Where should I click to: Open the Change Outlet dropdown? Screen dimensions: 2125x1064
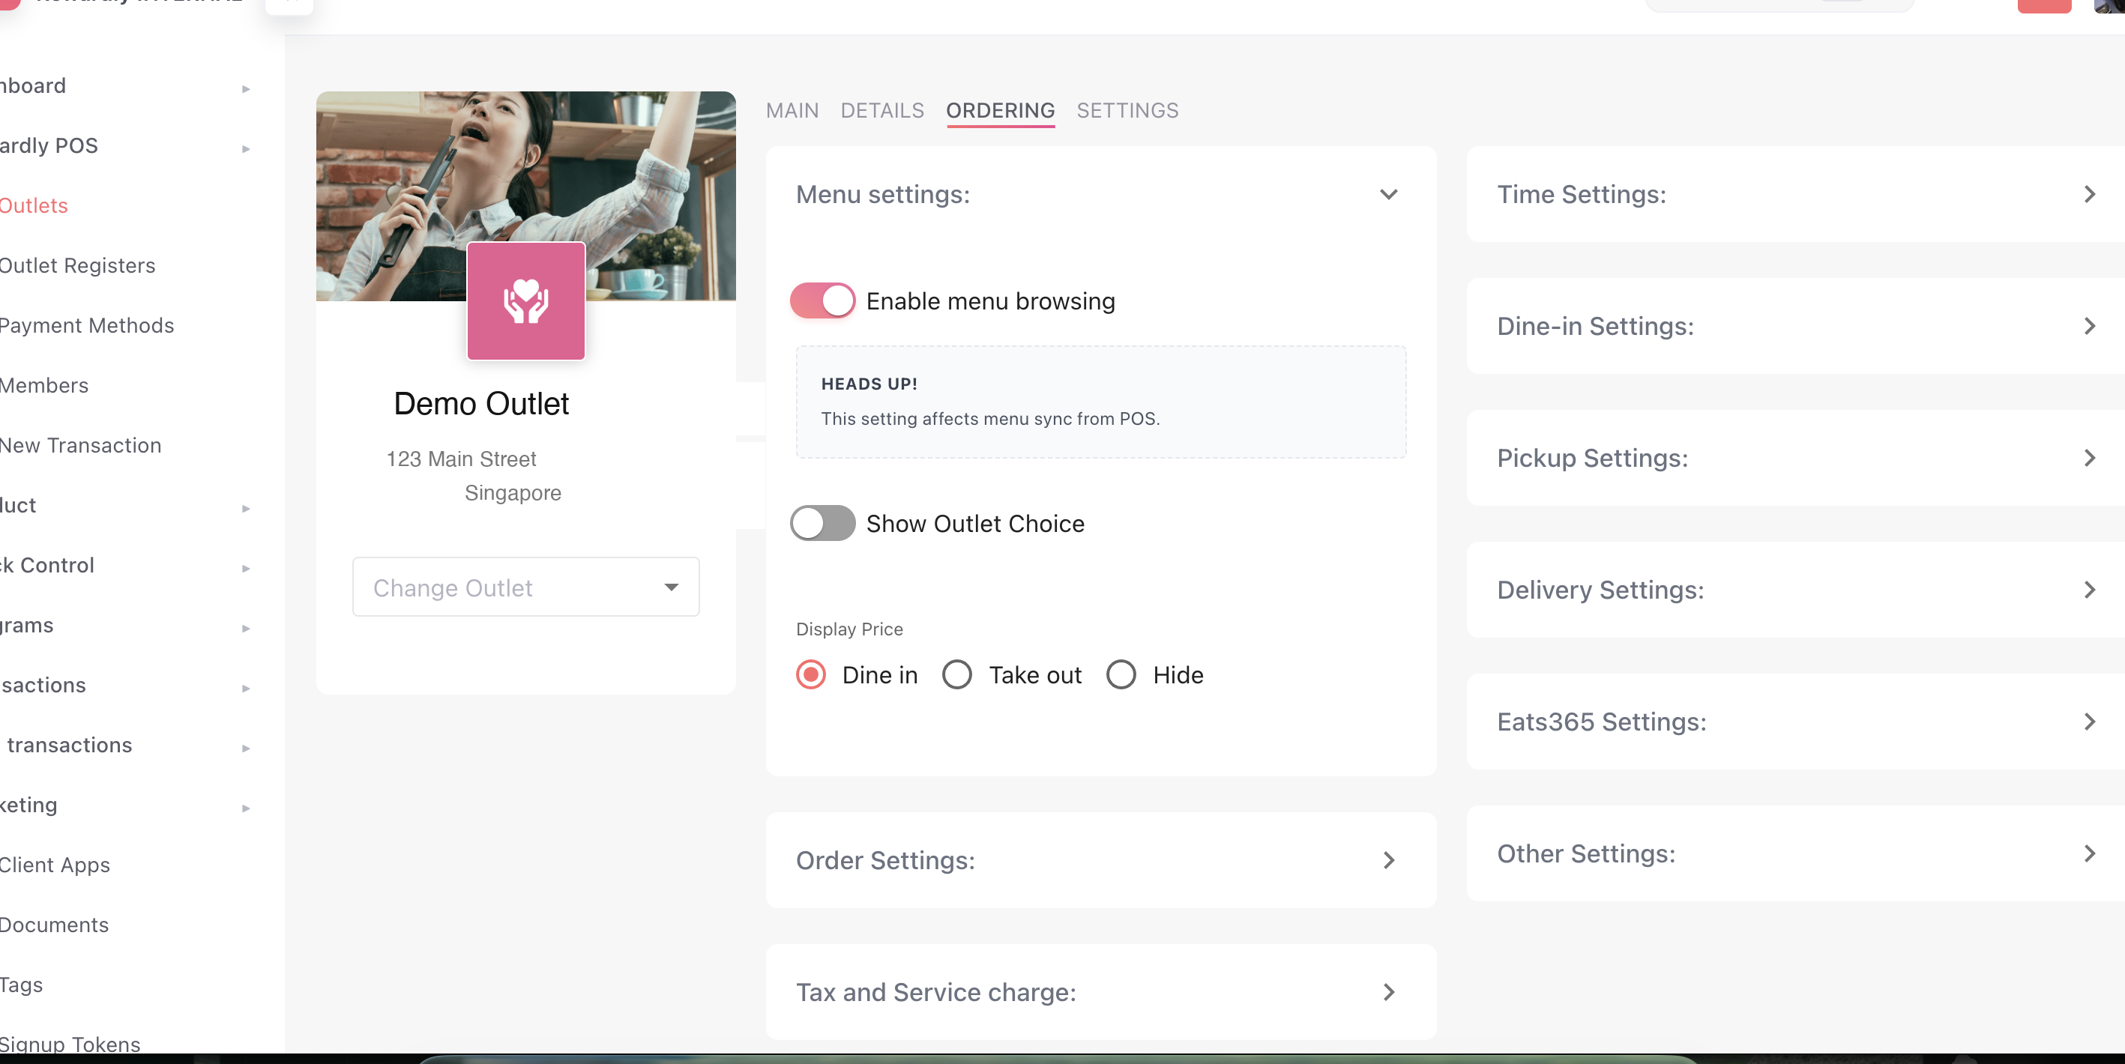coord(525,587)
